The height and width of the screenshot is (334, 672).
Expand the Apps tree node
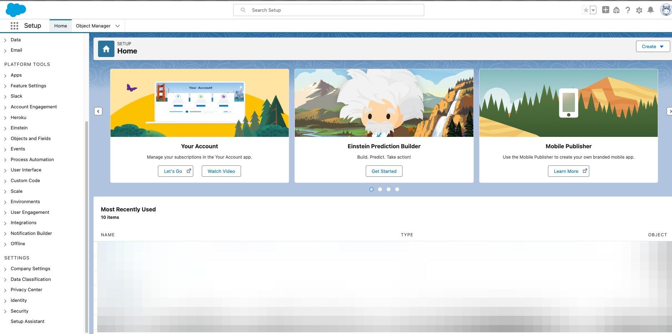coord(5,75)
